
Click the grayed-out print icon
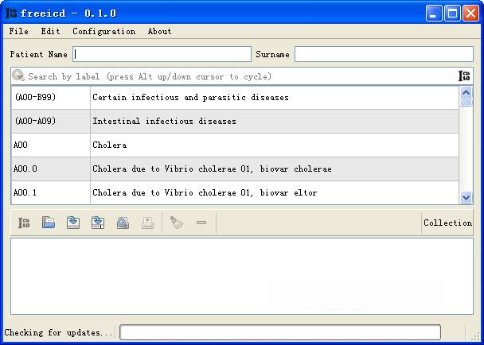pos(147,223)
